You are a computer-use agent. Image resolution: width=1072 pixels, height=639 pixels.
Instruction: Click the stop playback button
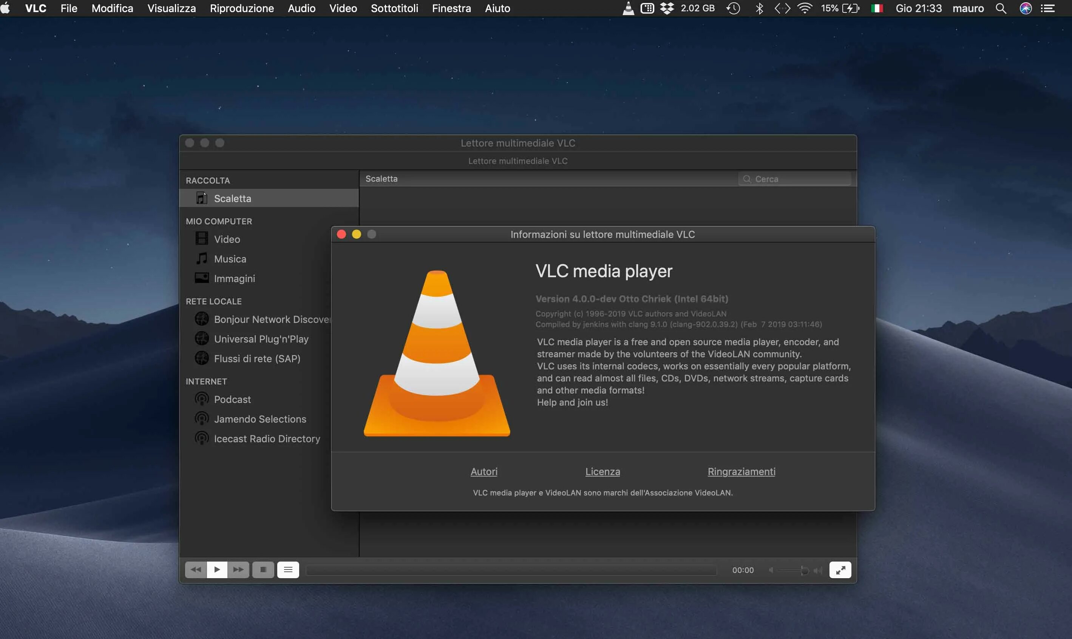(263, 570)
